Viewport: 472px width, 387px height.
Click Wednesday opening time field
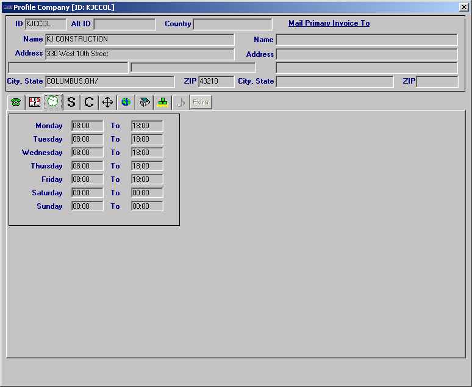pos(87,153)
